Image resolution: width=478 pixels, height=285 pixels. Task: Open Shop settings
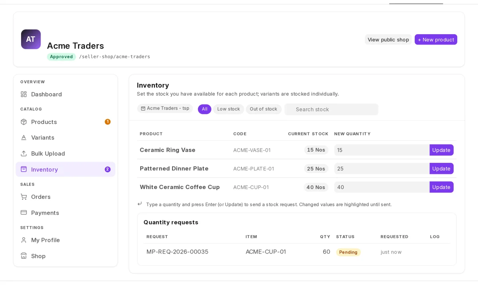pyautogui.click(x=65, y=256)
